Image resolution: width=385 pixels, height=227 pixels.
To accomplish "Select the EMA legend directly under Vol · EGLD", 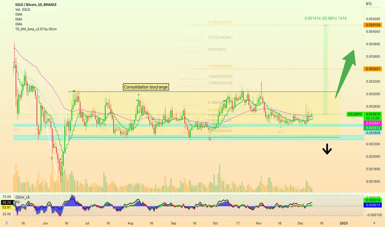I will point(19,14).
